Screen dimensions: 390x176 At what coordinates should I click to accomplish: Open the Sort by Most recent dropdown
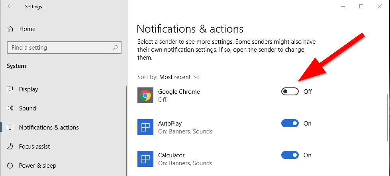pyautogui.click(x=179, y=77)
